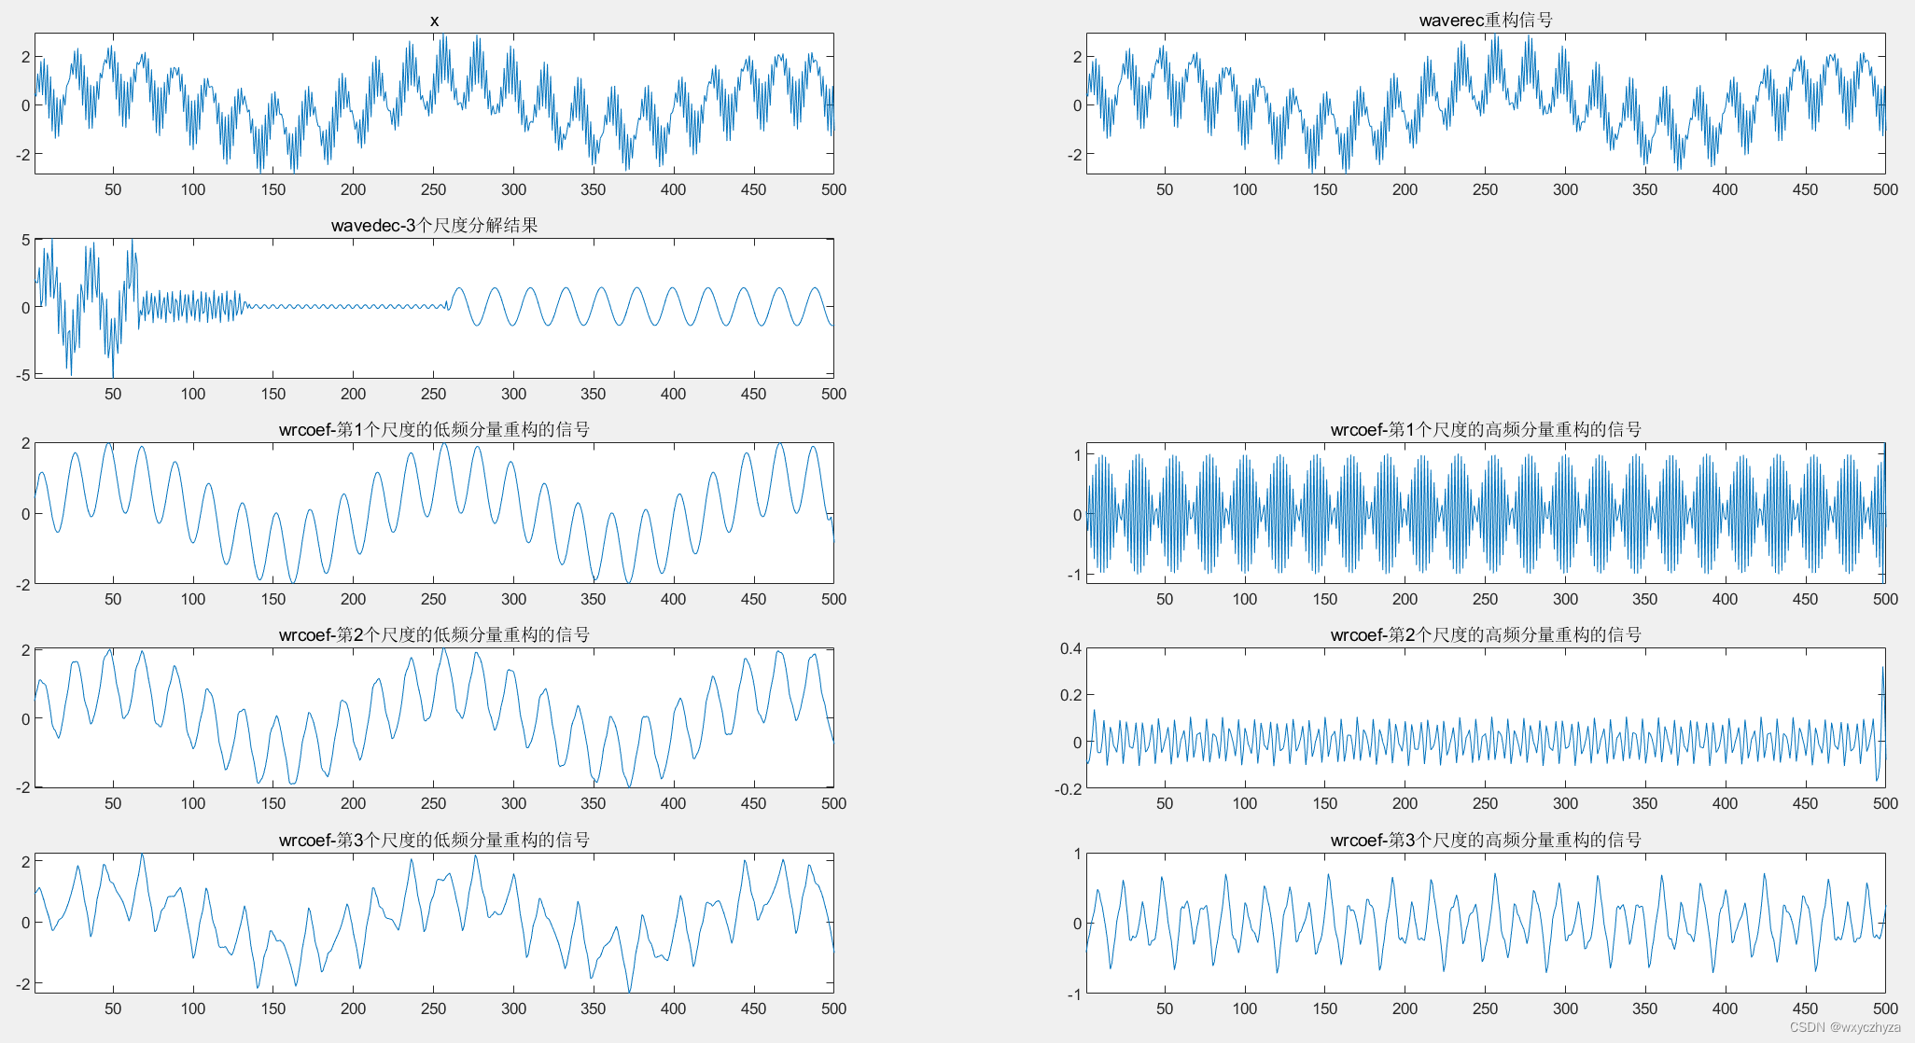Screen dimensions: 1915x1043
Task: Click the title 'x' above first plot
Action: click(x=434, y=21)
